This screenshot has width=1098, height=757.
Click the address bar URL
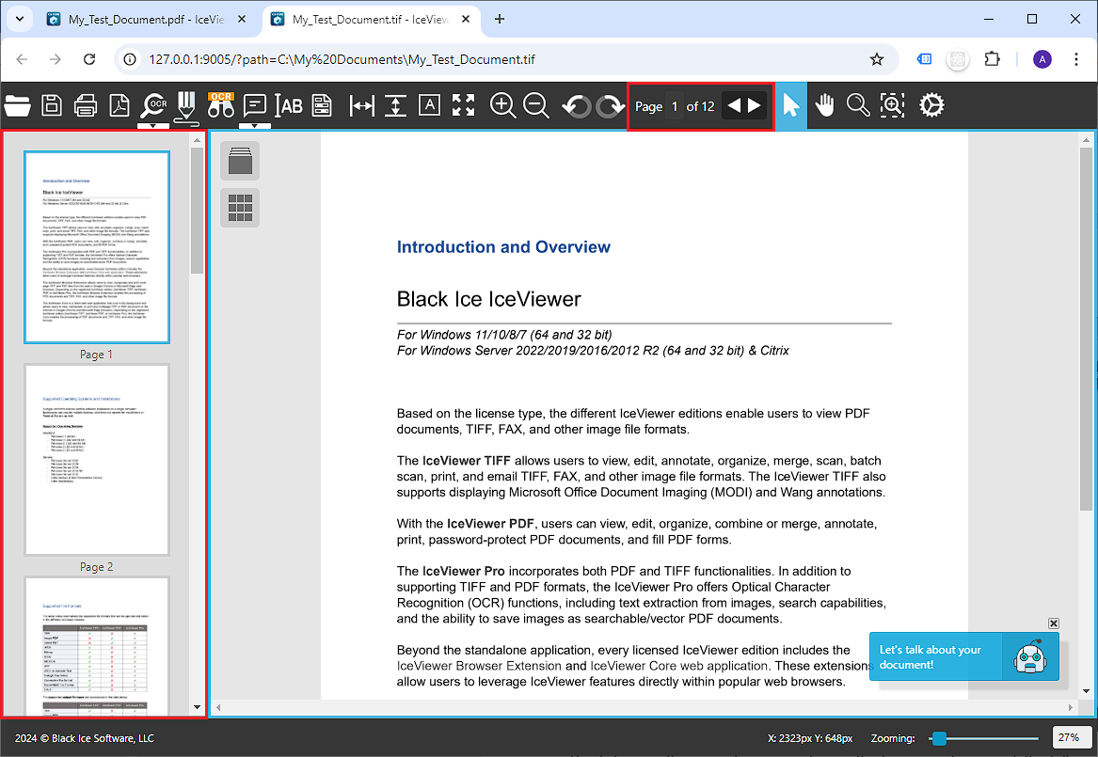click(x=342, y=59)
